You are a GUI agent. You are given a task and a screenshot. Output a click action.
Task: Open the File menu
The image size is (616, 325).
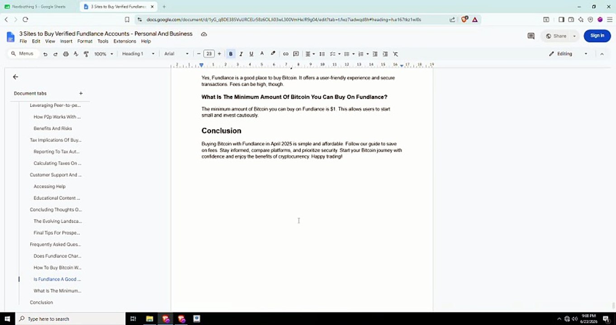click(23, 41)
